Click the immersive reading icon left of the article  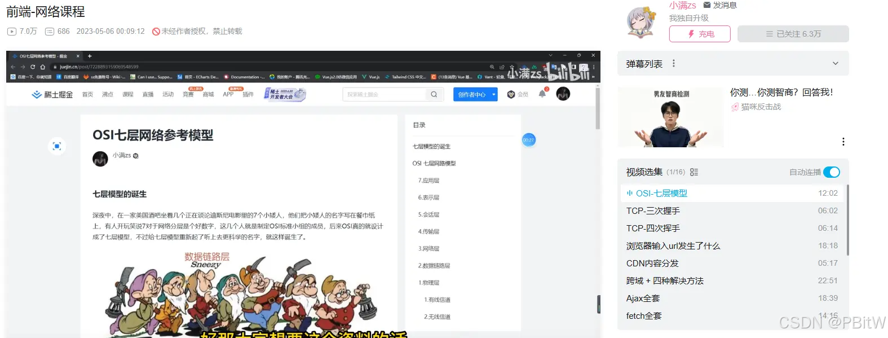(56, 146)
